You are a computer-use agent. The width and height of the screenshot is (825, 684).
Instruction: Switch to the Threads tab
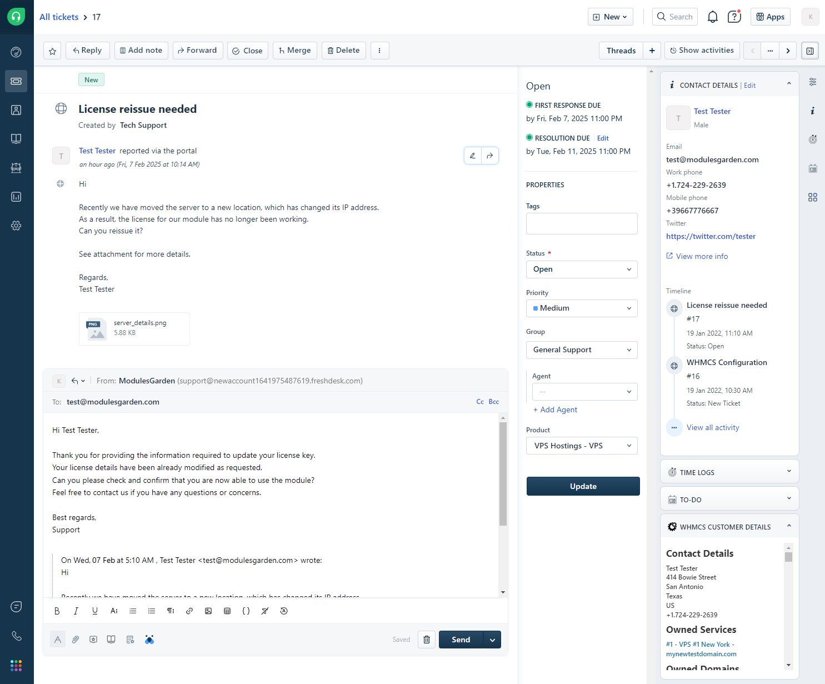(621, 50)
